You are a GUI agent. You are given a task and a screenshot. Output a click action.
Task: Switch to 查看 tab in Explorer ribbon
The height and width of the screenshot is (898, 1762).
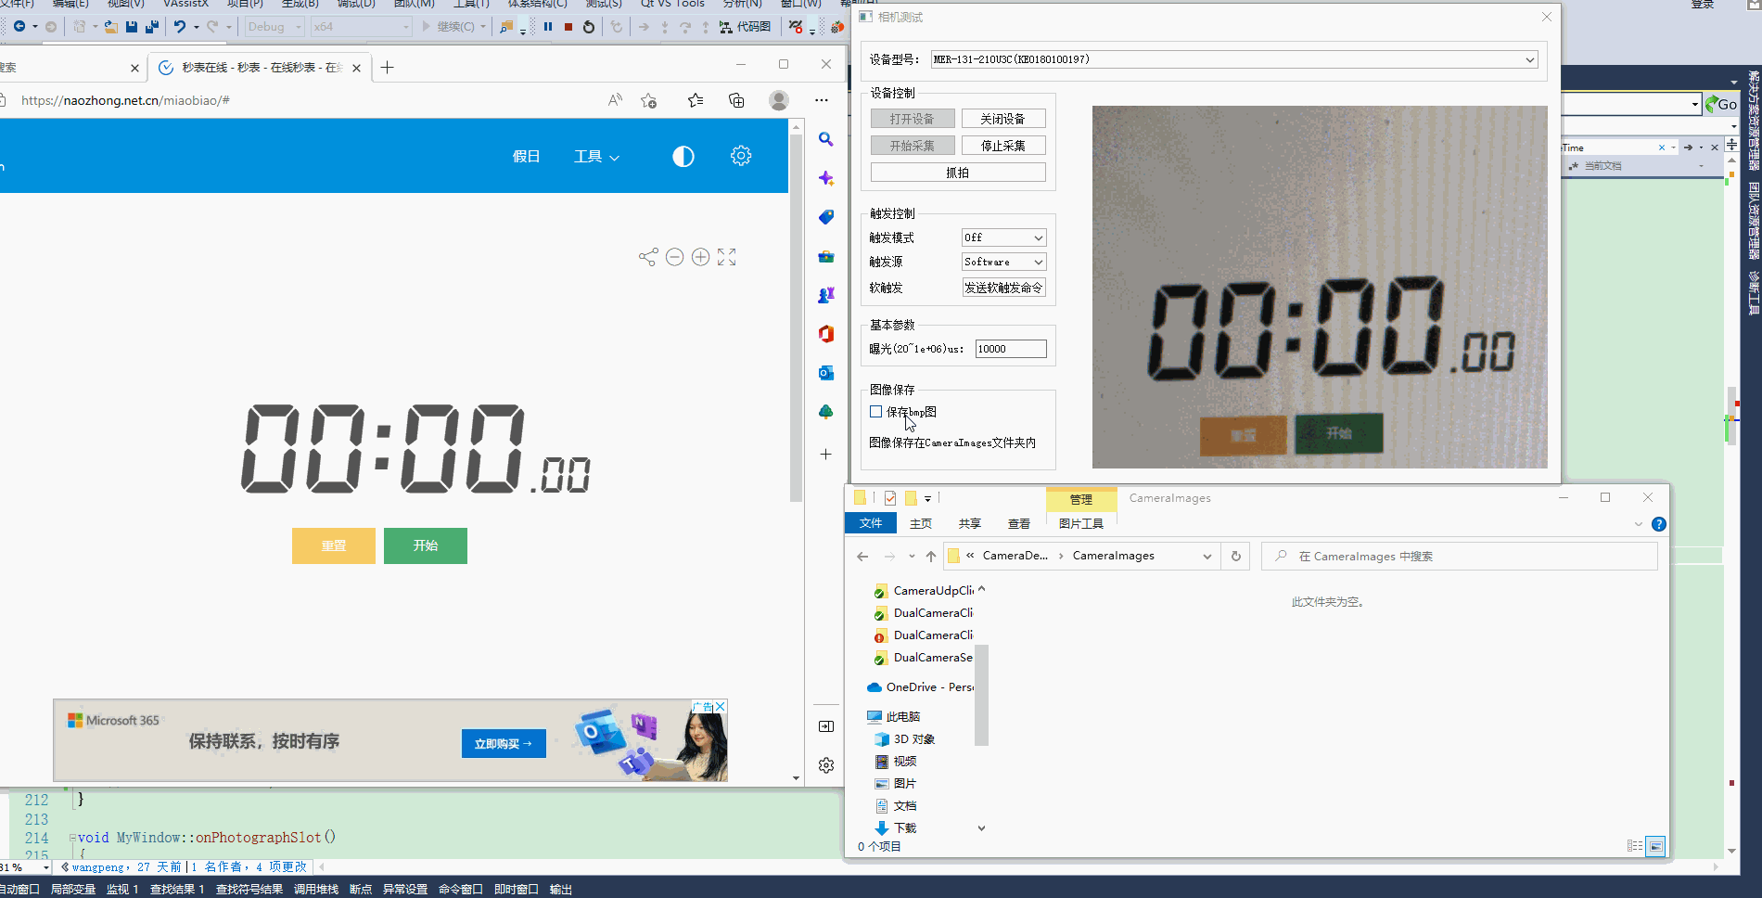(x=1019, y=523)
